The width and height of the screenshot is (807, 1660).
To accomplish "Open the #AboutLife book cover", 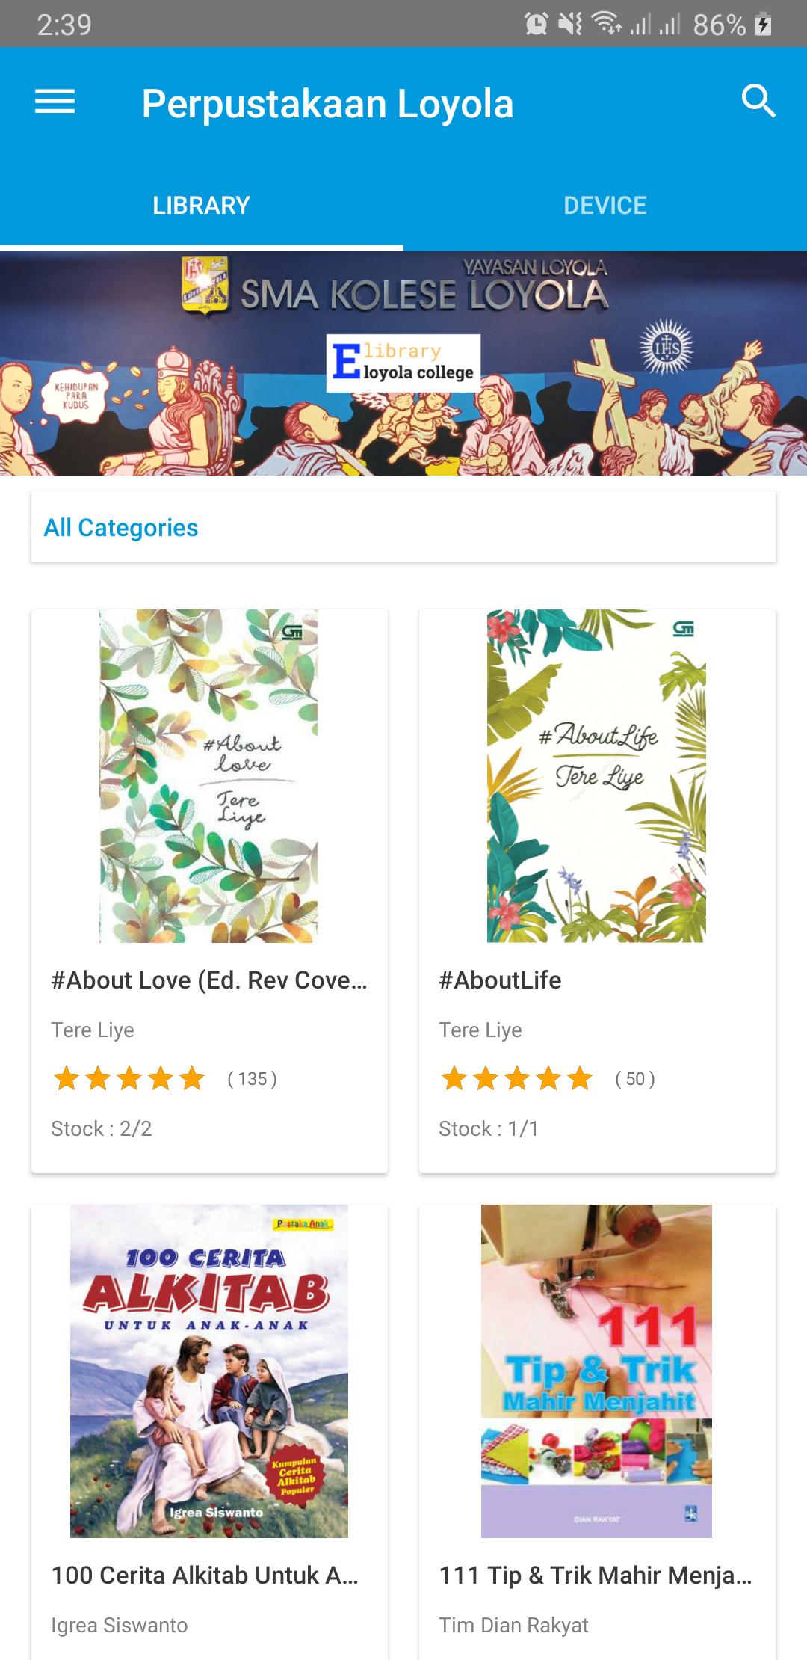I will tap(597, 776).
